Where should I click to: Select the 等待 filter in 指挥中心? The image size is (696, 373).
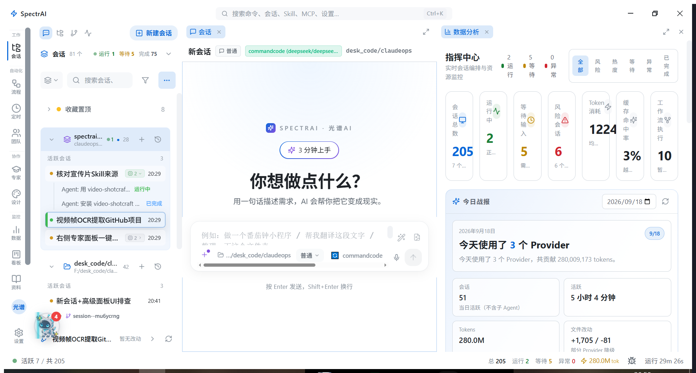pyautogui.click(x=632, y=66)
